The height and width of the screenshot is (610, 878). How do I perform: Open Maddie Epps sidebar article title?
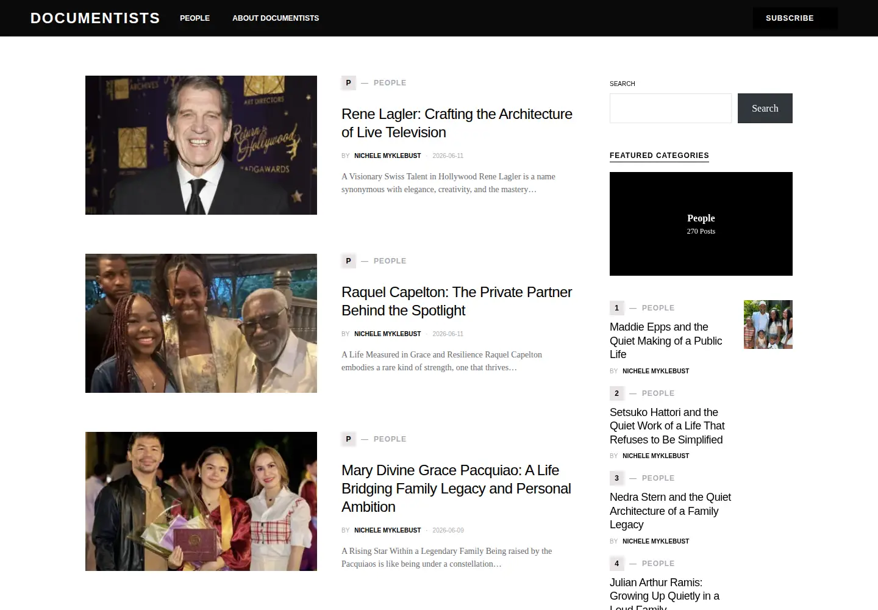click(666, 341)
